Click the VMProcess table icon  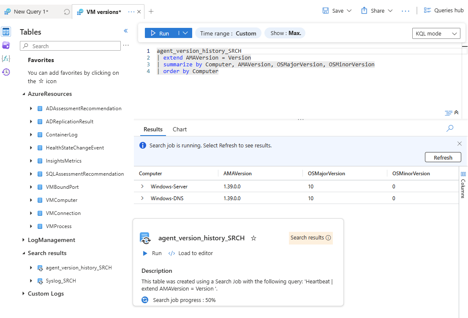[40, 226]
